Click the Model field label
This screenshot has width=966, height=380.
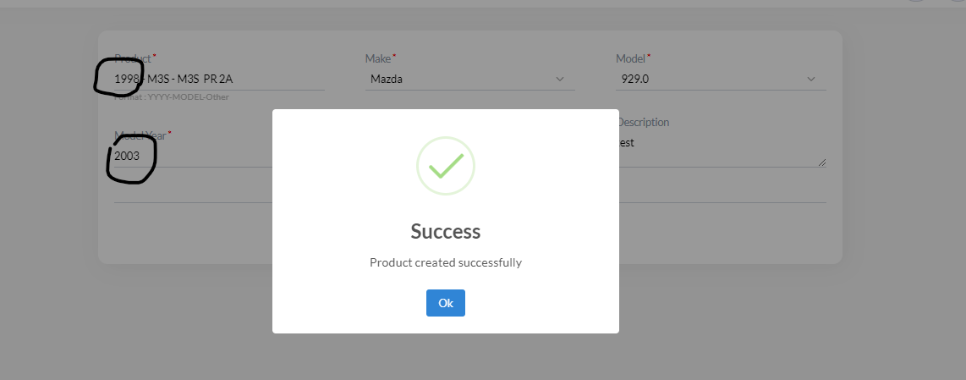630,58
